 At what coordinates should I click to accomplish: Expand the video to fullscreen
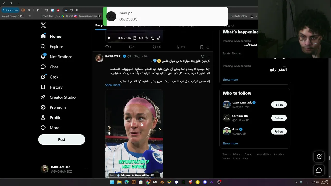[159, 38]
